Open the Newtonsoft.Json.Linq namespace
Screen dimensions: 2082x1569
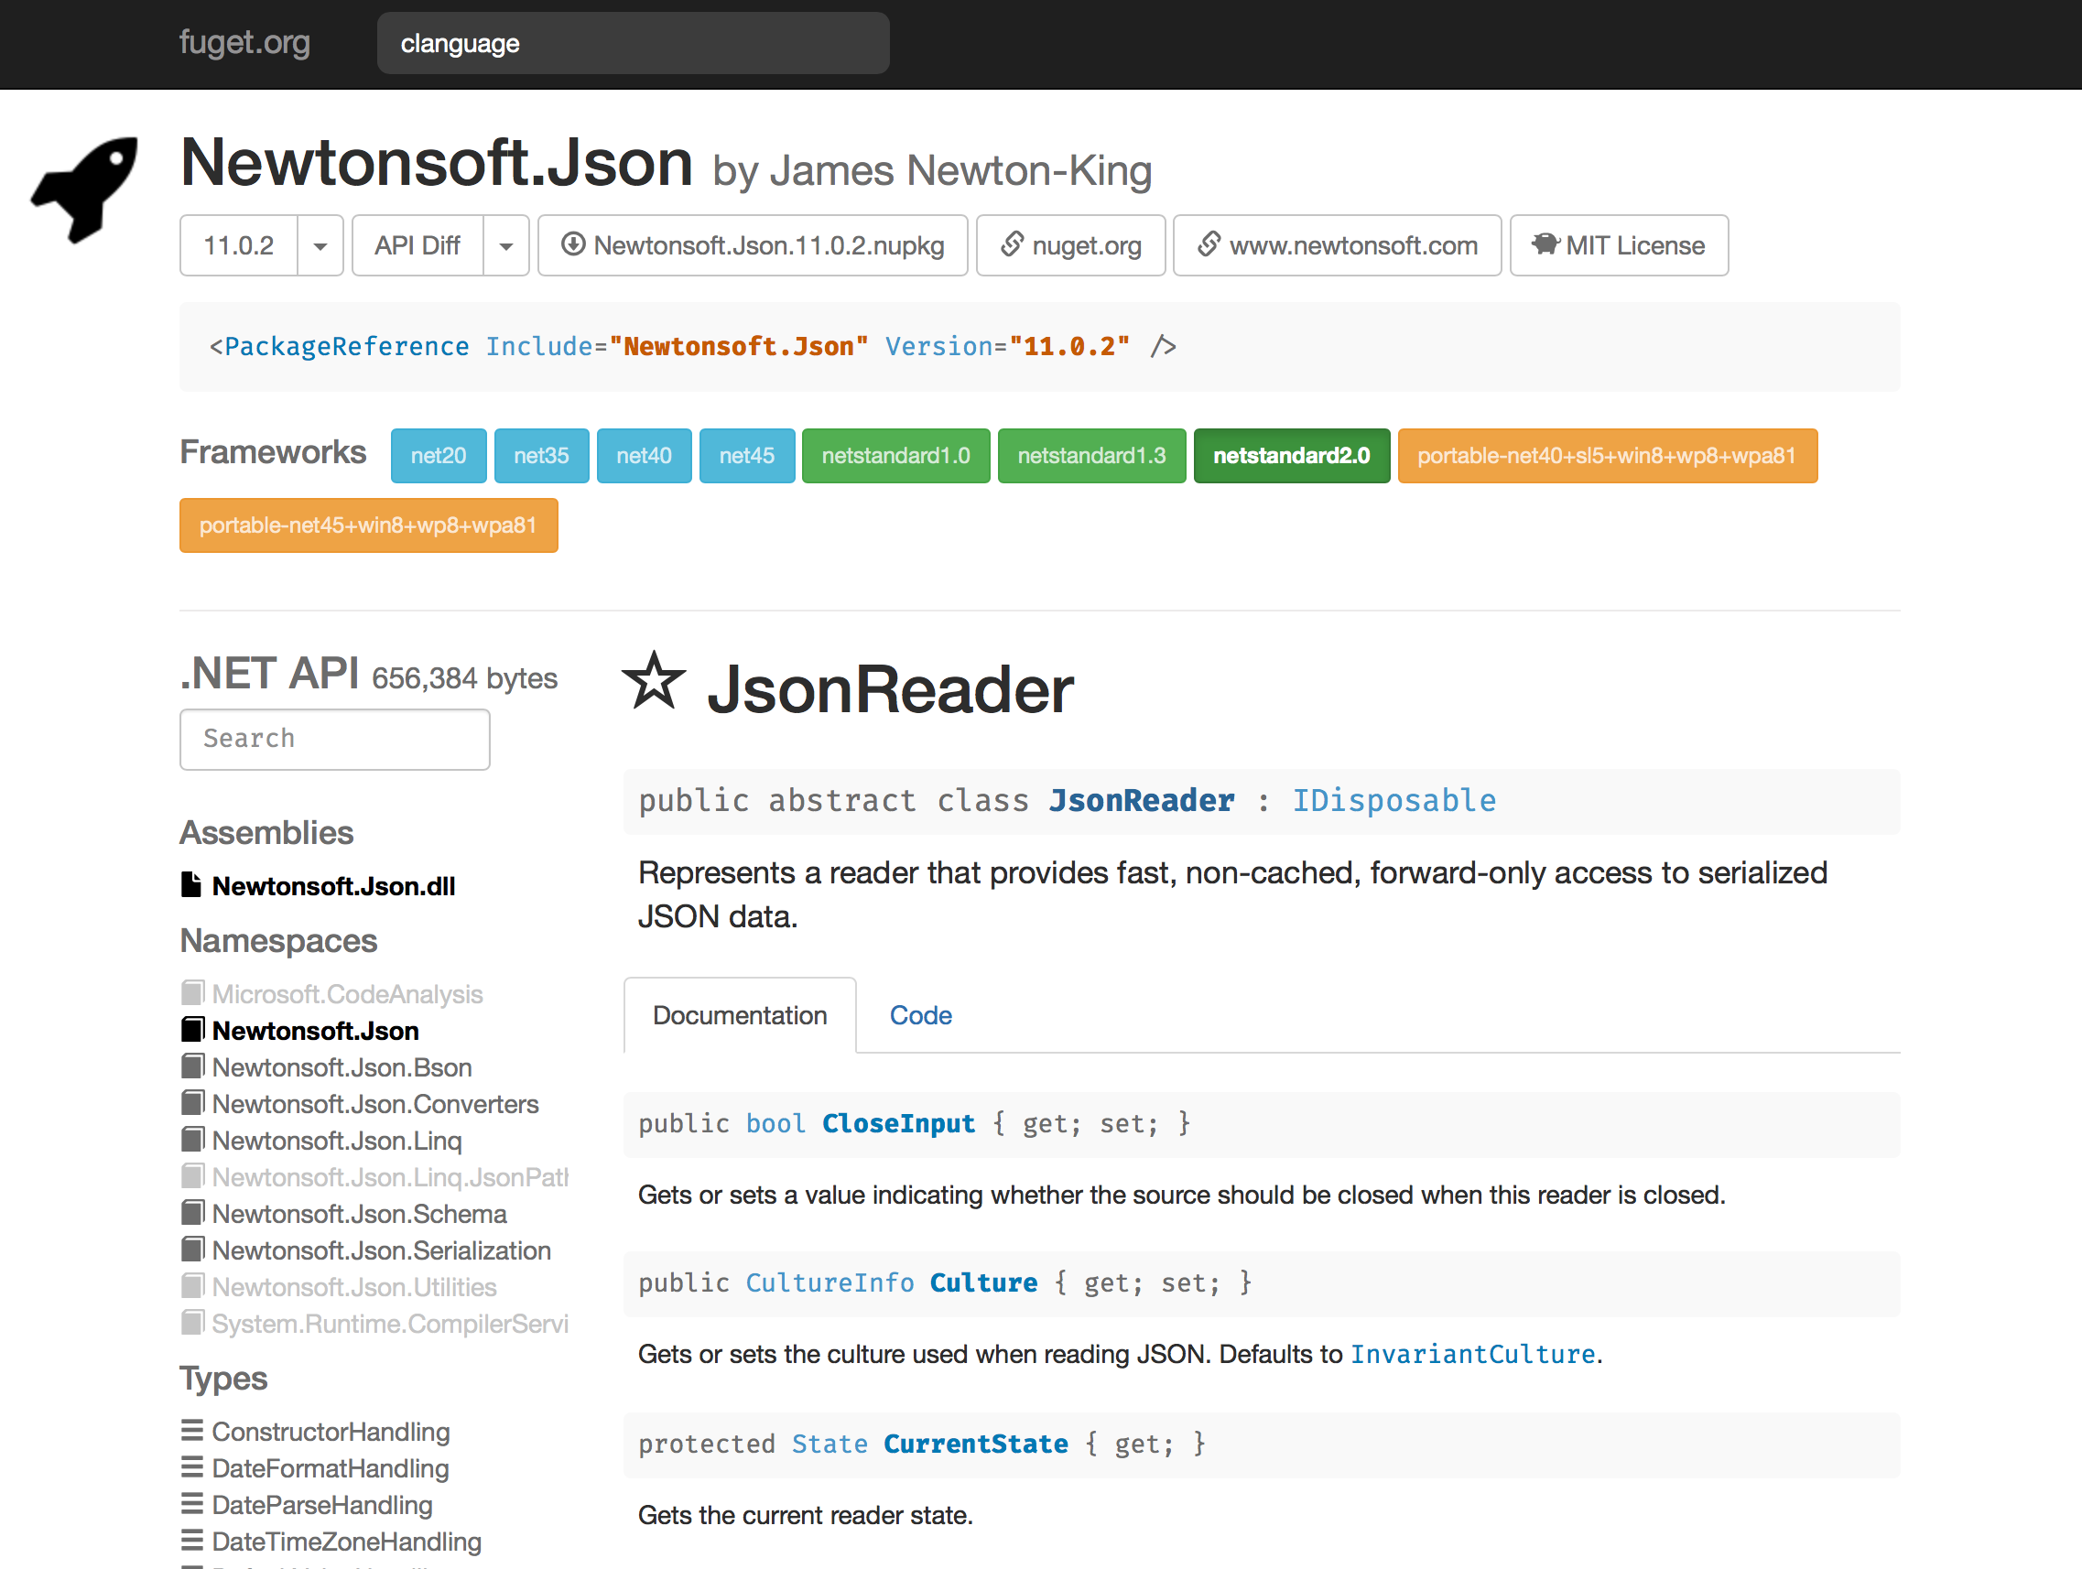[337, 1141]
